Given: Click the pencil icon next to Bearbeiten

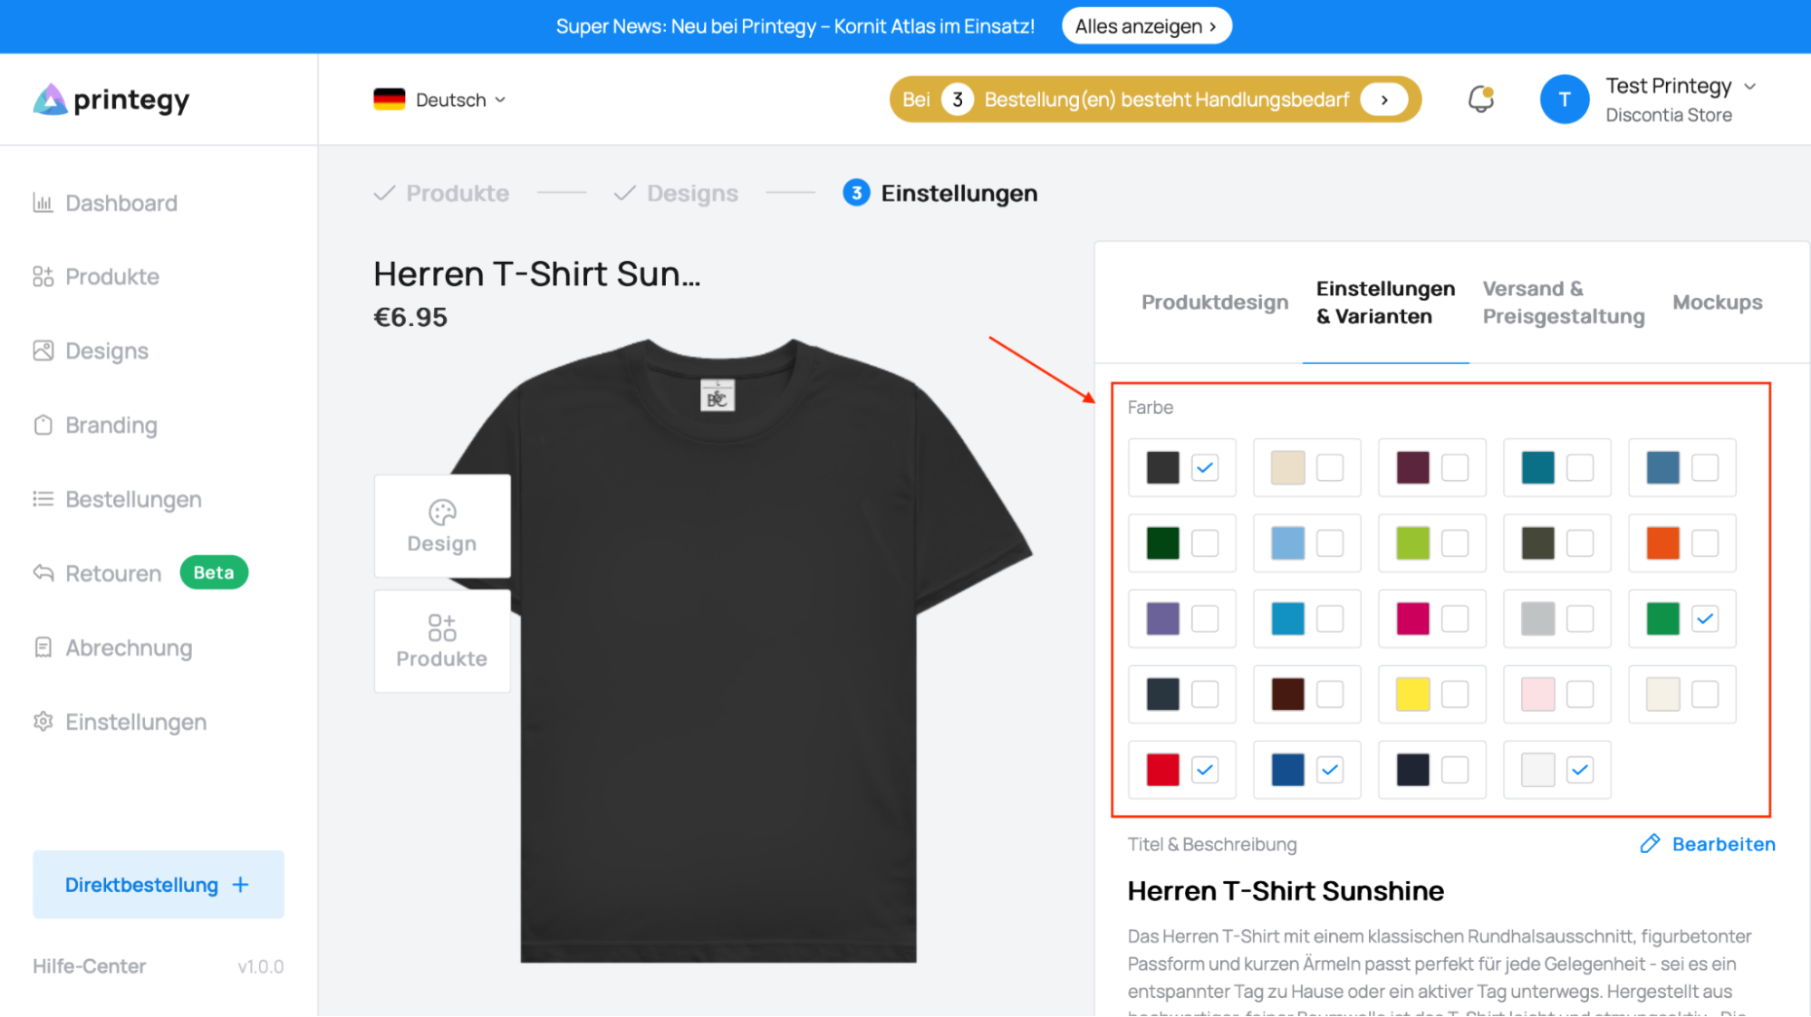Looking at the screenshot, I should [x=1650, y=844].
